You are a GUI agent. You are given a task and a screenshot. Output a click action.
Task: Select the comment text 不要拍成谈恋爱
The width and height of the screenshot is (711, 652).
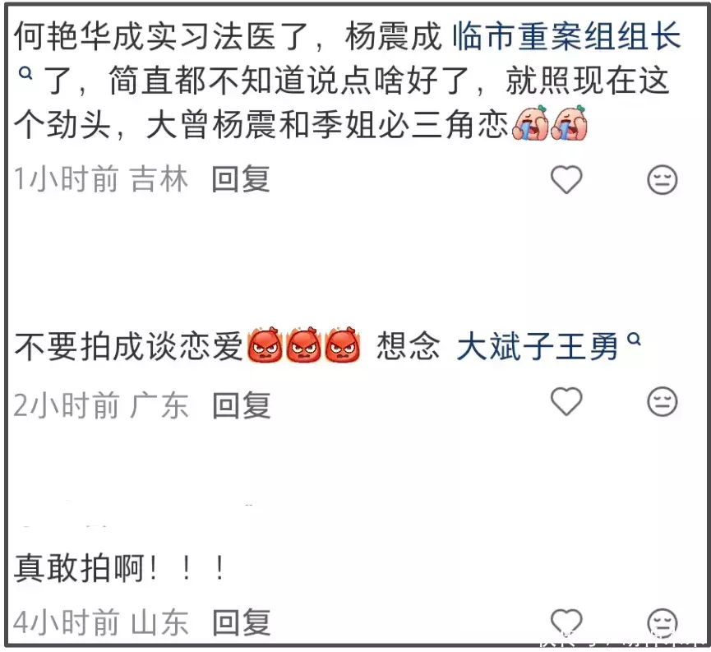click(129, 347)
